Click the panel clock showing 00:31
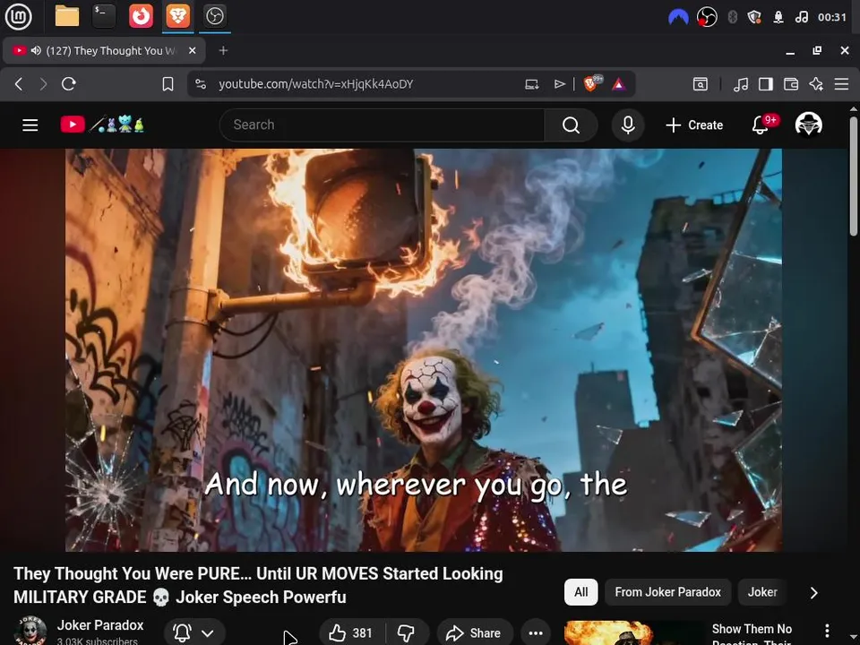The height and width of the screenshot is (645, 860). point(832,17)
